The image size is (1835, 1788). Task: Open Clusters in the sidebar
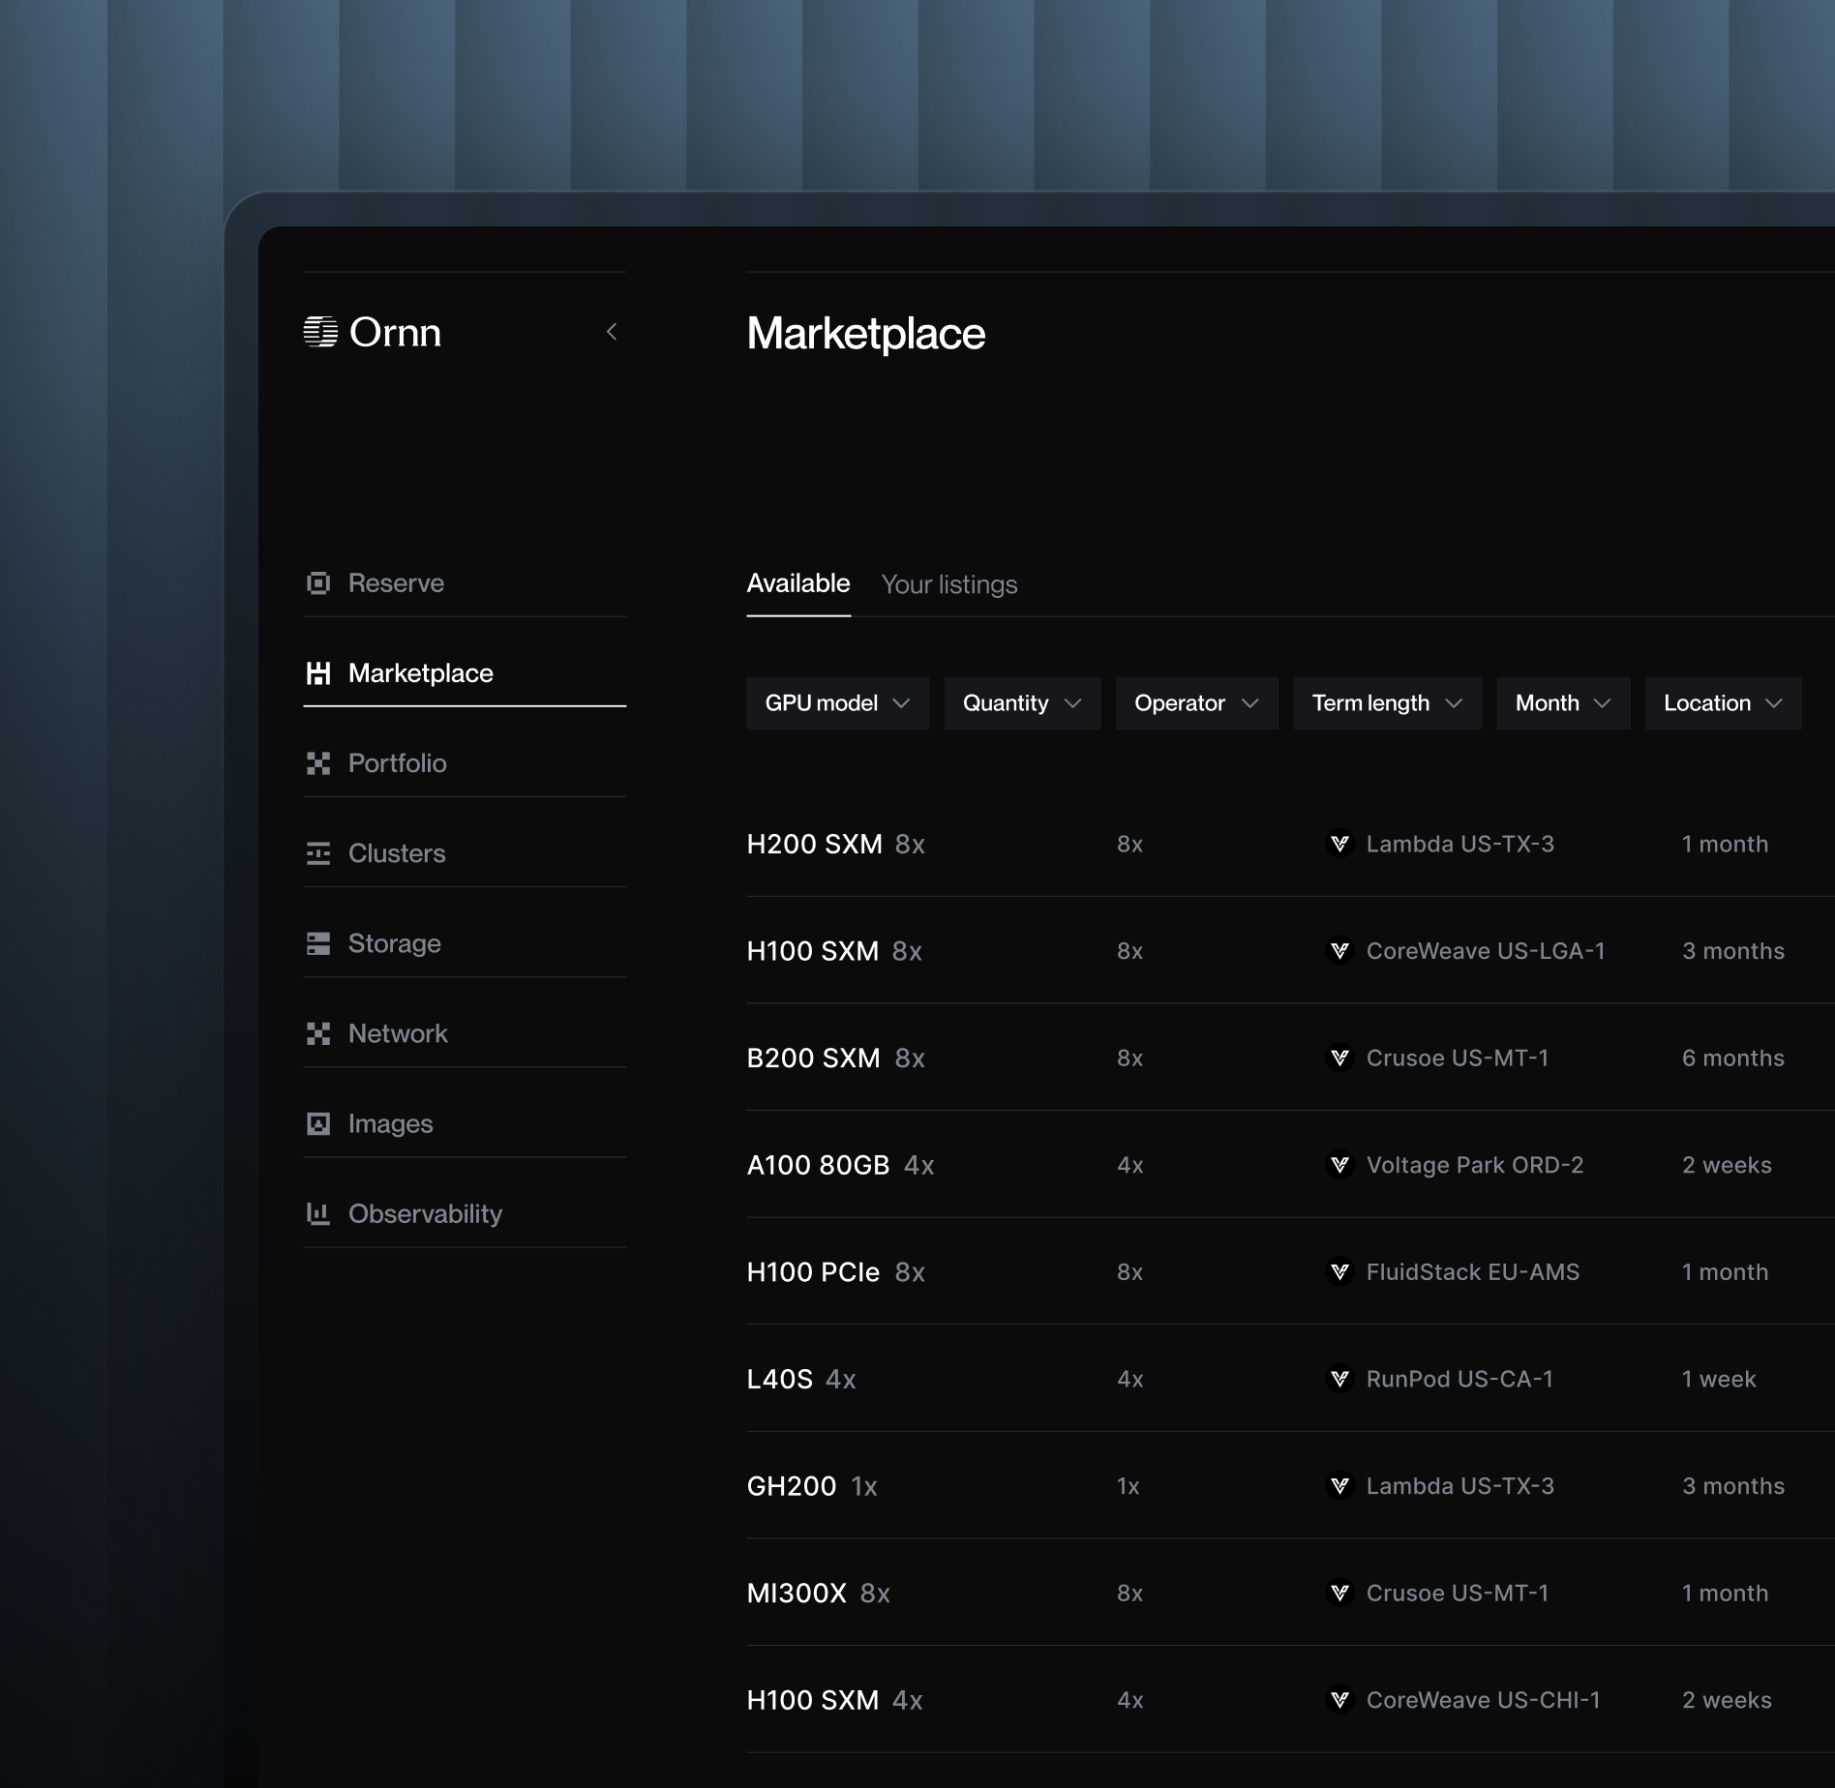pyautogui.click(x=465, y=852)
